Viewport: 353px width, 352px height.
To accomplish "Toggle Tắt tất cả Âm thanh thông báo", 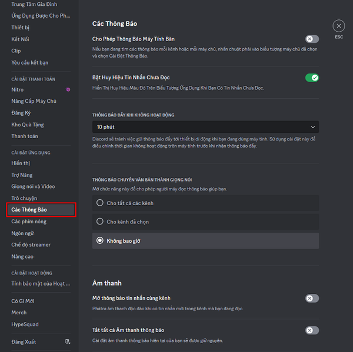I will 311,330.
